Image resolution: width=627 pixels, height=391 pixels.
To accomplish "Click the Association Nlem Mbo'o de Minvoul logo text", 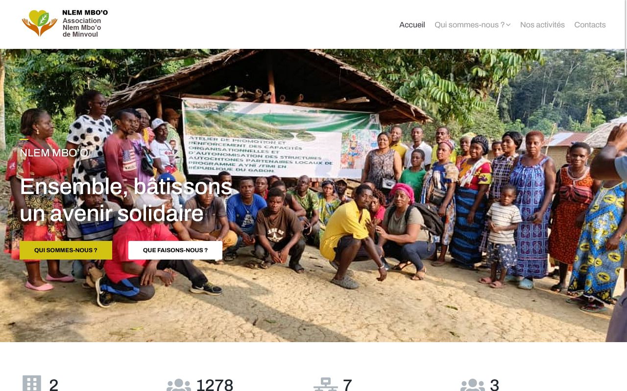I will click(x=82, y=27).
